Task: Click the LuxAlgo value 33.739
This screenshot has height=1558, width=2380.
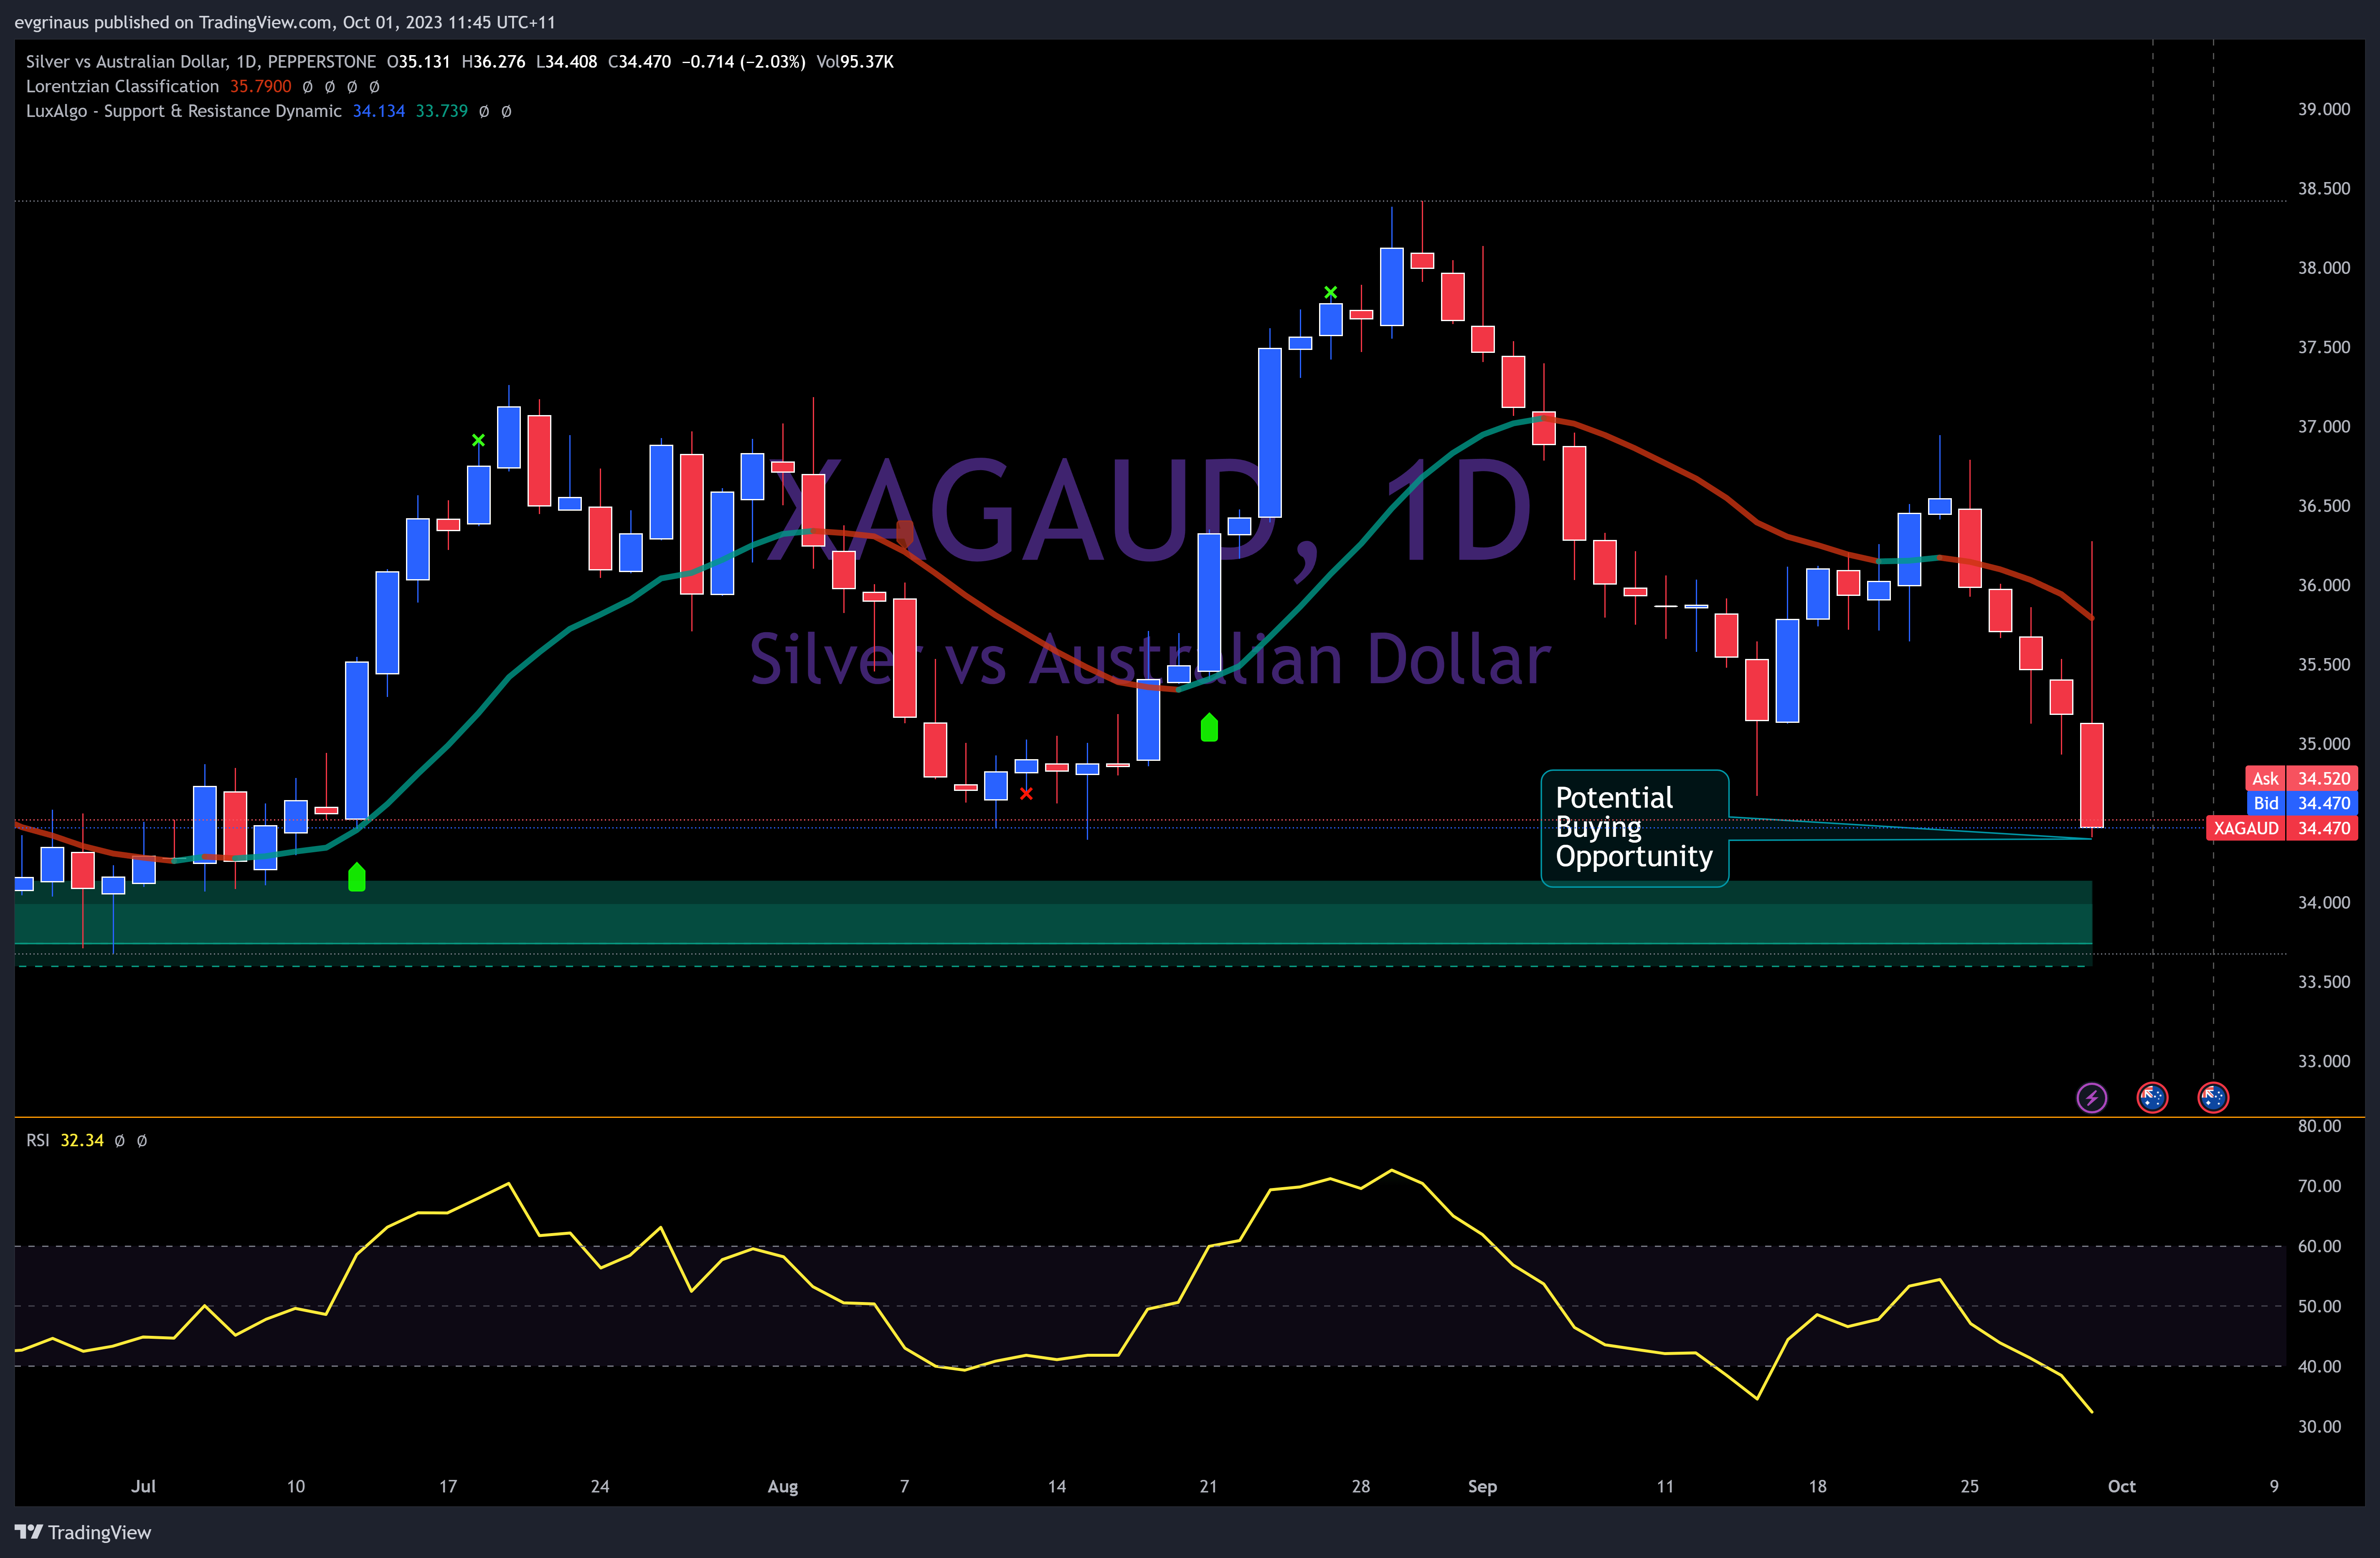Action: coord(442,111)
